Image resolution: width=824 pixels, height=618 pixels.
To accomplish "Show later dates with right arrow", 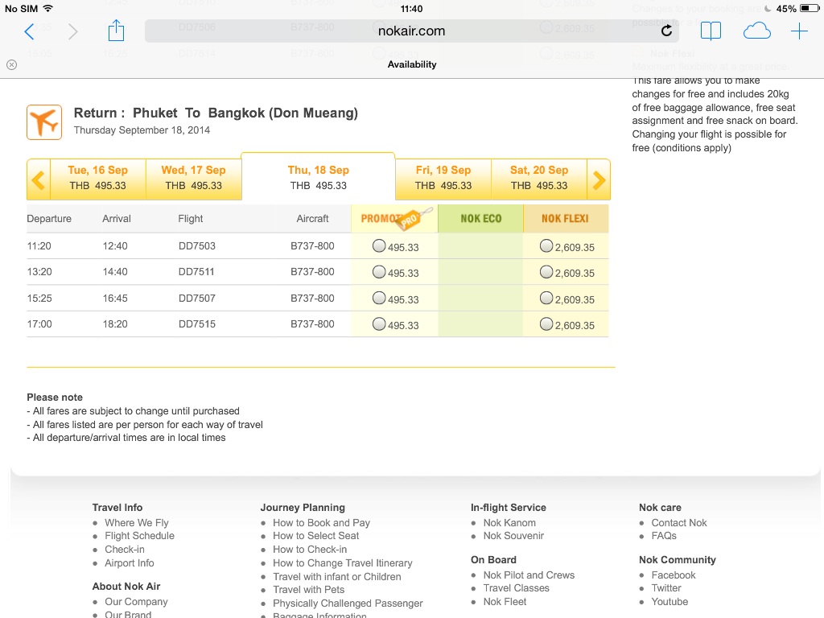I will point(599,180).
